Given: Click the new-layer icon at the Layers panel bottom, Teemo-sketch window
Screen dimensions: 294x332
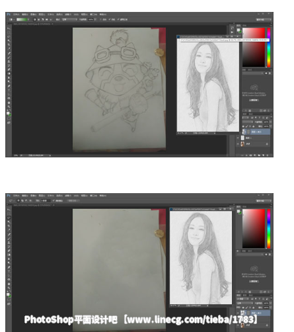Looking at the screenshot, I should [x=263, y=155].
